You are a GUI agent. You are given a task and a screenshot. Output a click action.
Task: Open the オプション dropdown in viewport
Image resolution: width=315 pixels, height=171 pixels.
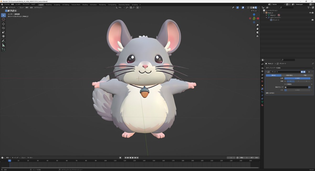point(254,11)
